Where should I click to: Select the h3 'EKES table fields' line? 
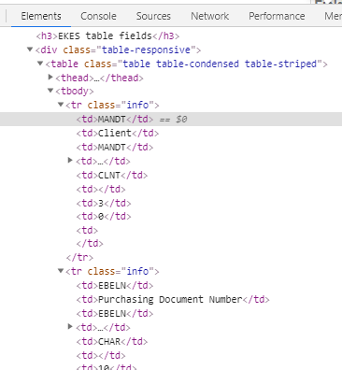tap(107, 36)
